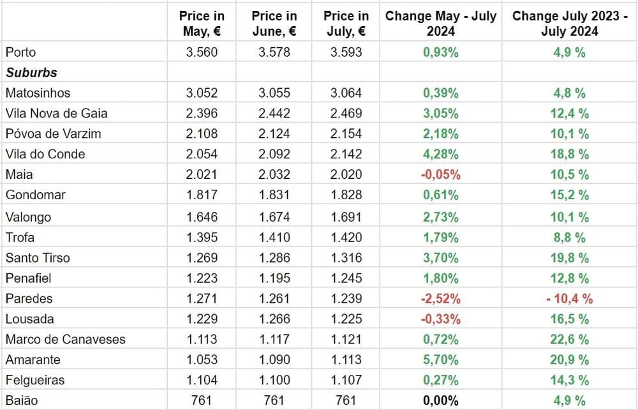
Task: Select the 'Price in May, €' column header
Action: [202, 24]
